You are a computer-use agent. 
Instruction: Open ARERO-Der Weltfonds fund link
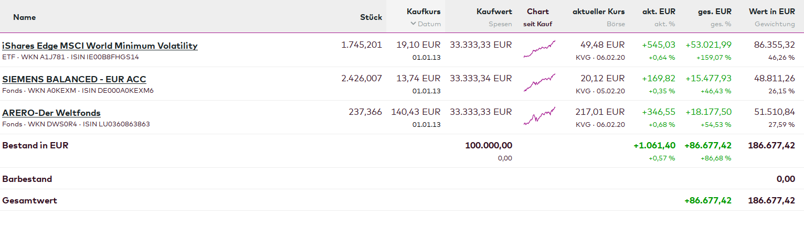(x=51, y=113)
